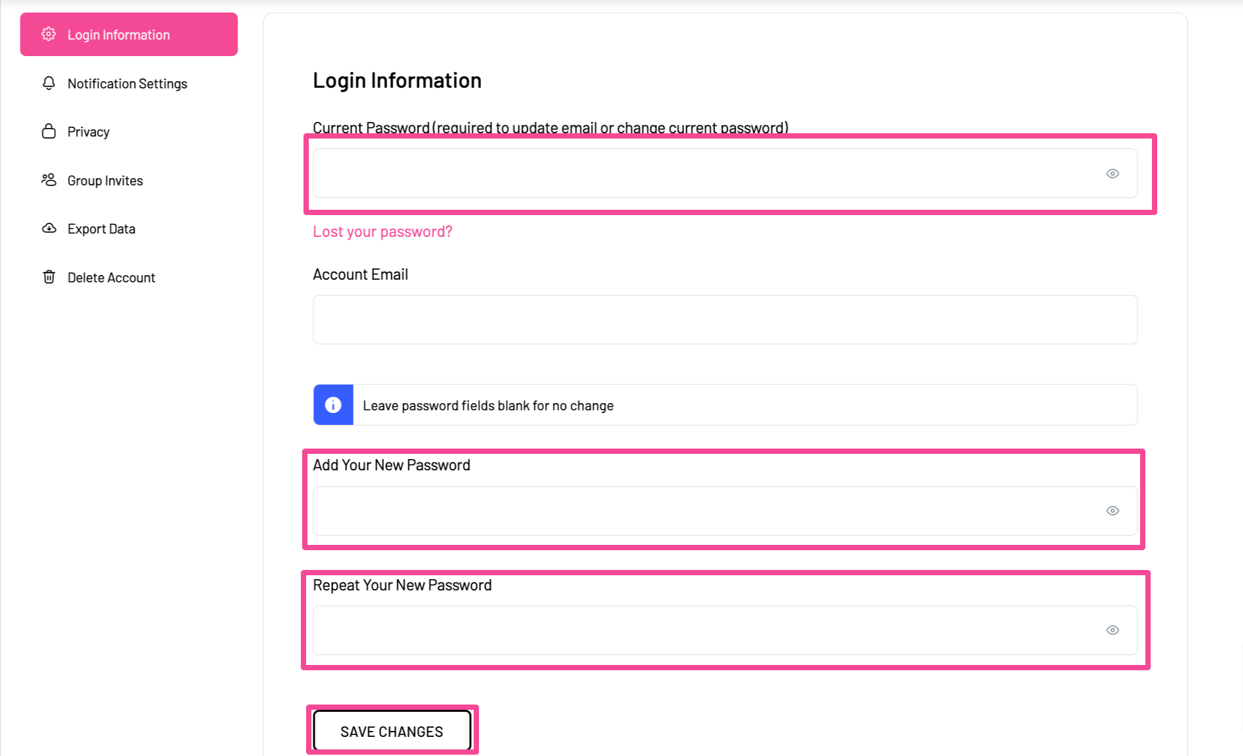
Task: Click the cloud download icon for Export Data
Action: coord(49,228)
